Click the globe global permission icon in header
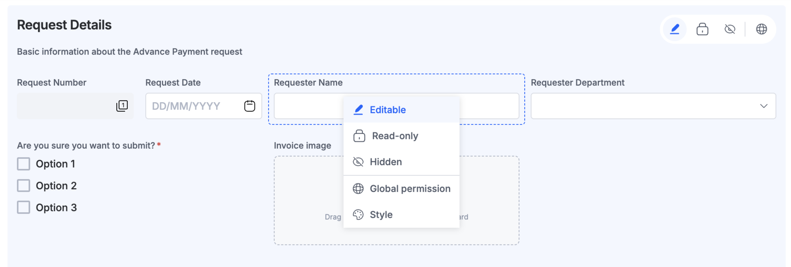The image size is (791, 267). click(x=762, y=29)
